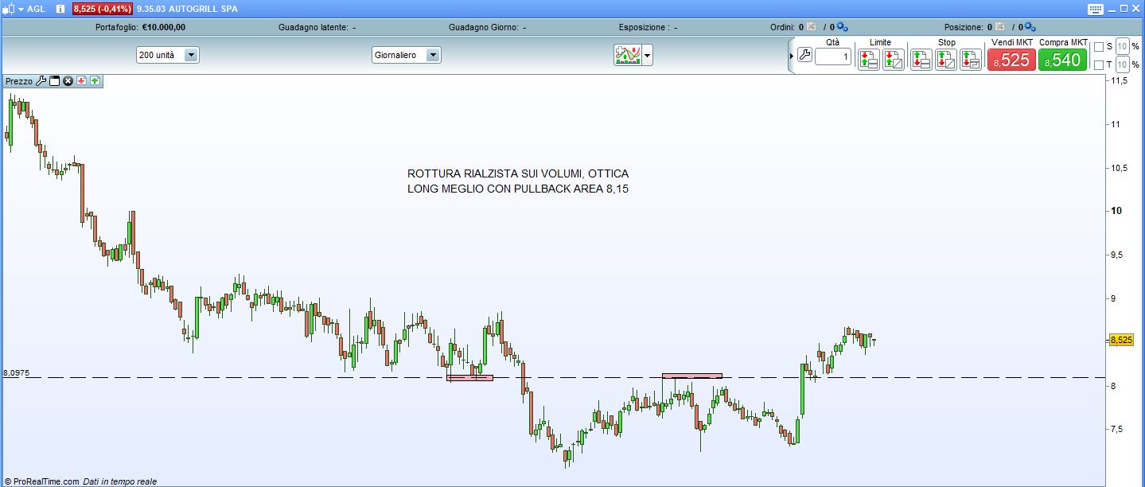This screenshot has width=1145, height=487.
Task: Collapse the trading toolbar with black arrow
Action: 791,56
